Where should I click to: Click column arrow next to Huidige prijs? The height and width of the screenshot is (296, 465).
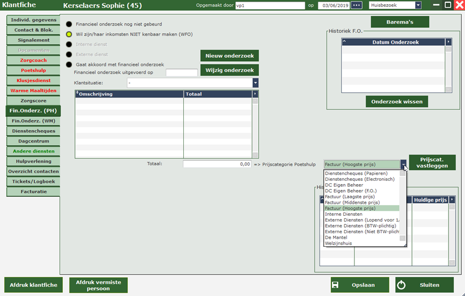[452, 200]
